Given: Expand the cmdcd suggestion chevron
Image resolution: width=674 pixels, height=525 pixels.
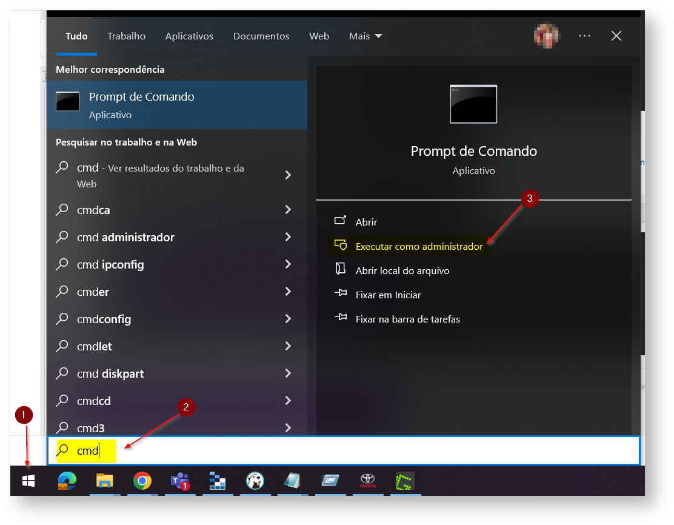Looking at the screenshot, I should [x=288, y=401].
